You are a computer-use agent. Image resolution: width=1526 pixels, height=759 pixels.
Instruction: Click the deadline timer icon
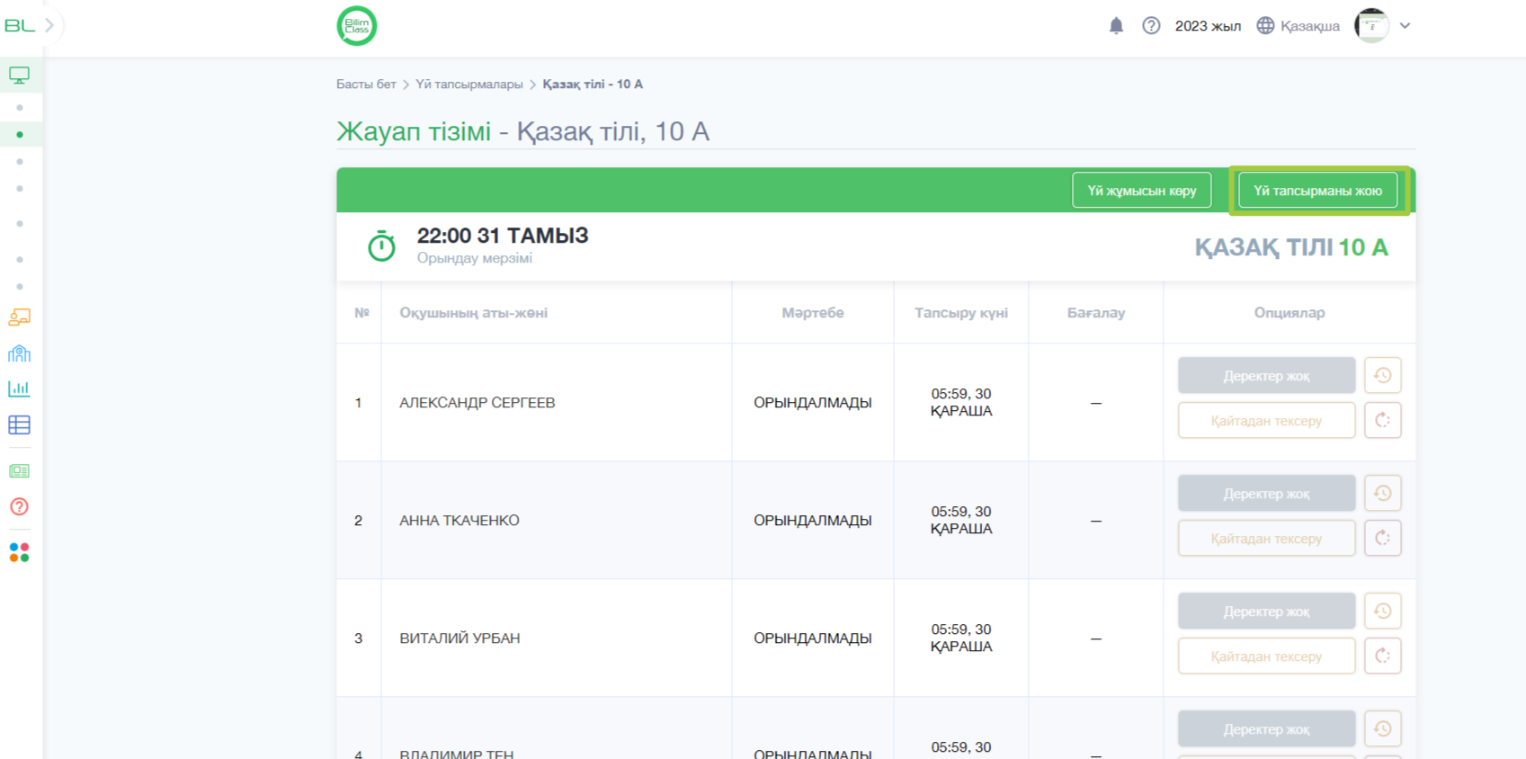click(381, 246)
